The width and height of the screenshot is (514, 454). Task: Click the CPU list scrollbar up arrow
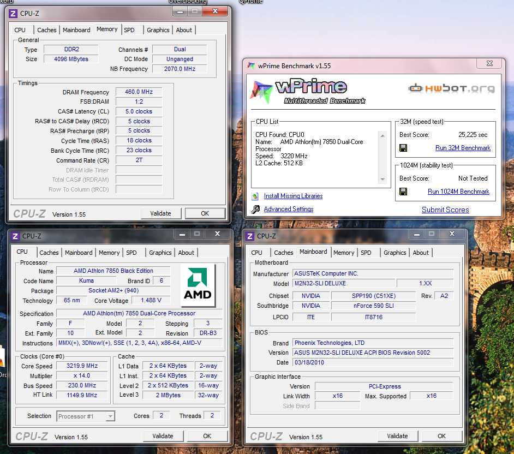(382, 135)
